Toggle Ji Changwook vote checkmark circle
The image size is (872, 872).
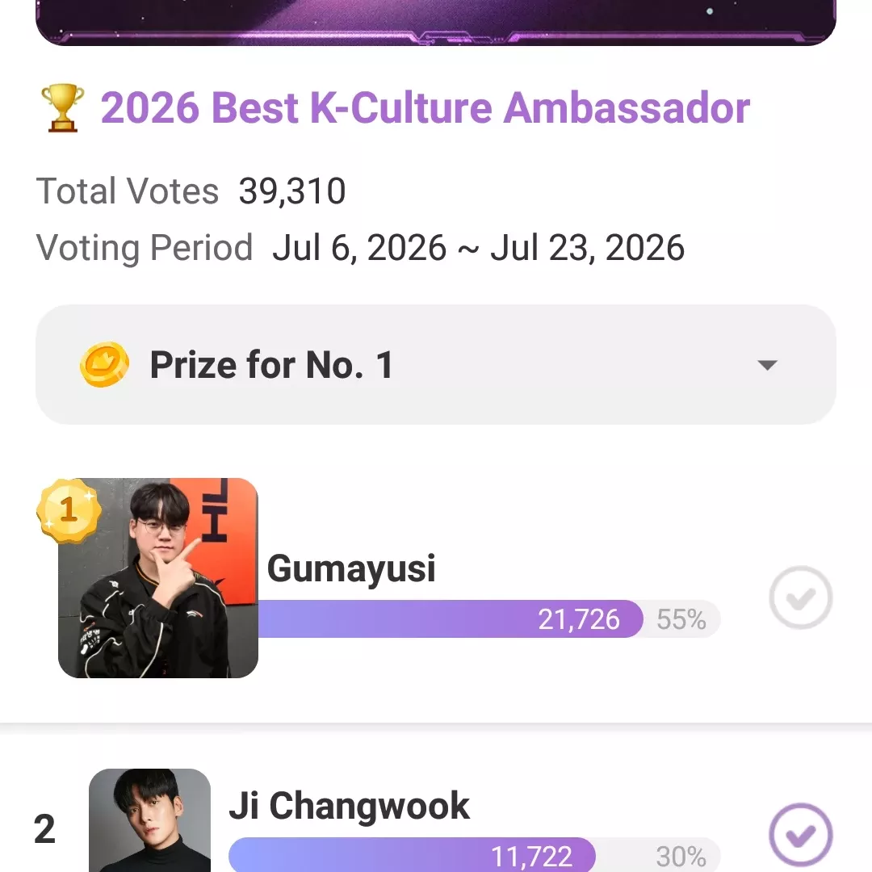[800, 835]
